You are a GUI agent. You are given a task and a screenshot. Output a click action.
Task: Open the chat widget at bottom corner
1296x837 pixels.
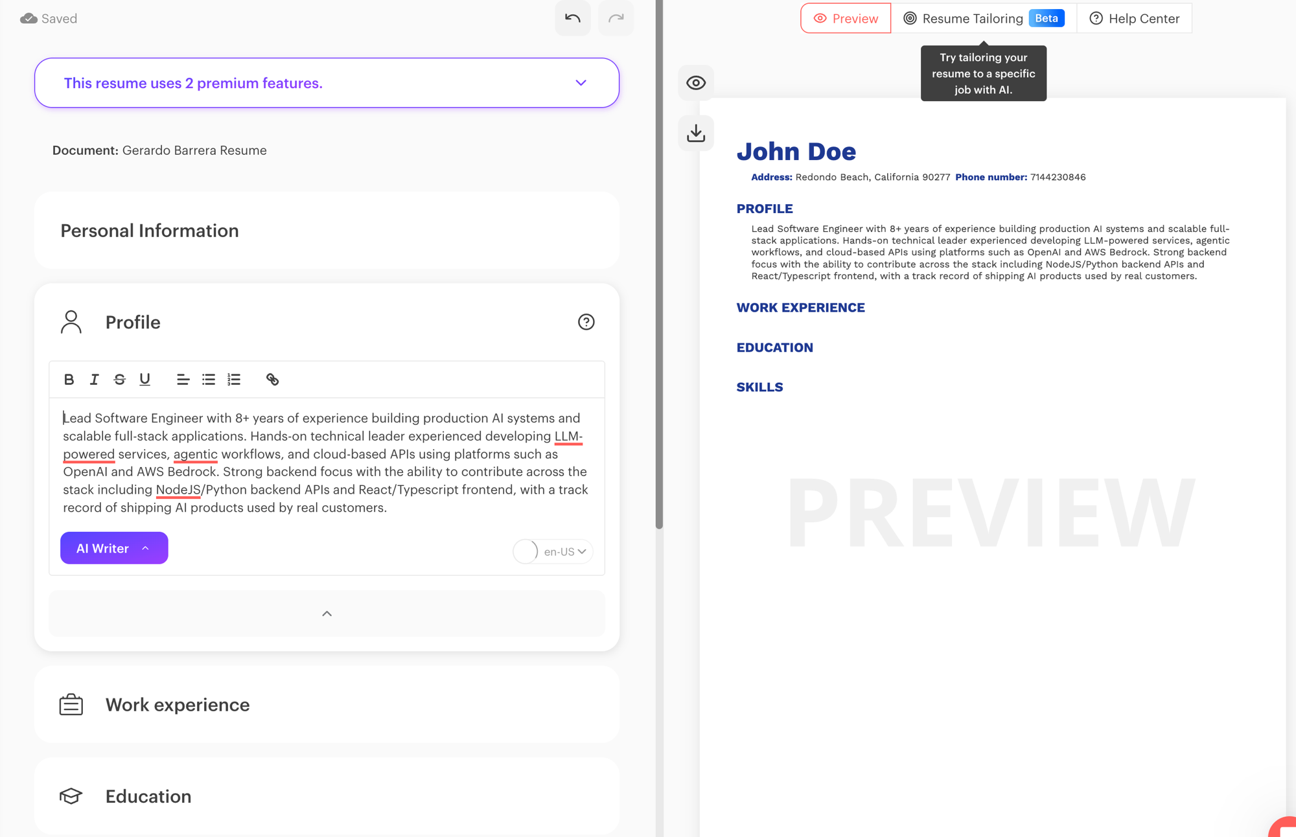point(1283,827)
